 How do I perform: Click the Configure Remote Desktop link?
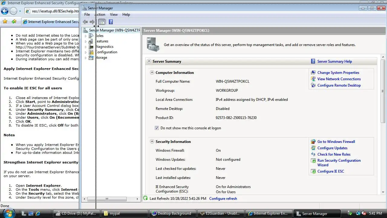(339, 85)
